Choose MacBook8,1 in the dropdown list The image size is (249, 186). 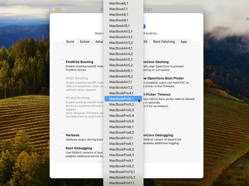(123, 15)
